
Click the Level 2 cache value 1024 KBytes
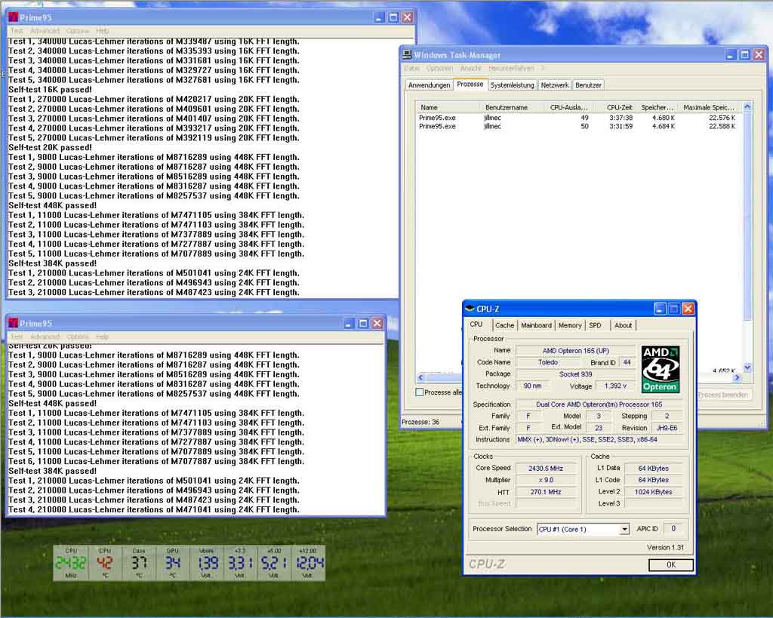pyautogui.click(x=653, y=492)
